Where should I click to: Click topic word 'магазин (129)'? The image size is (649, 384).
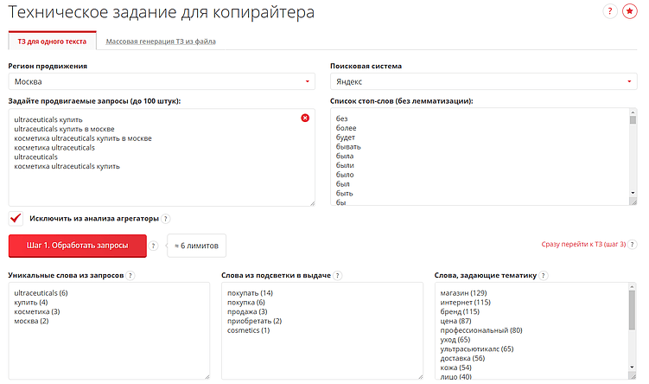(463, 293)
